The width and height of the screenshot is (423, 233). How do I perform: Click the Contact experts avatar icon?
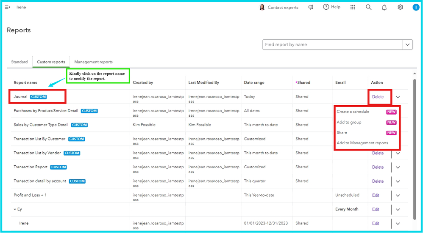pos(262,7)
